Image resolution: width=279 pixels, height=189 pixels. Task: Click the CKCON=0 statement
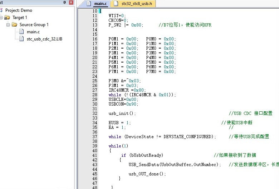[118, 20]
